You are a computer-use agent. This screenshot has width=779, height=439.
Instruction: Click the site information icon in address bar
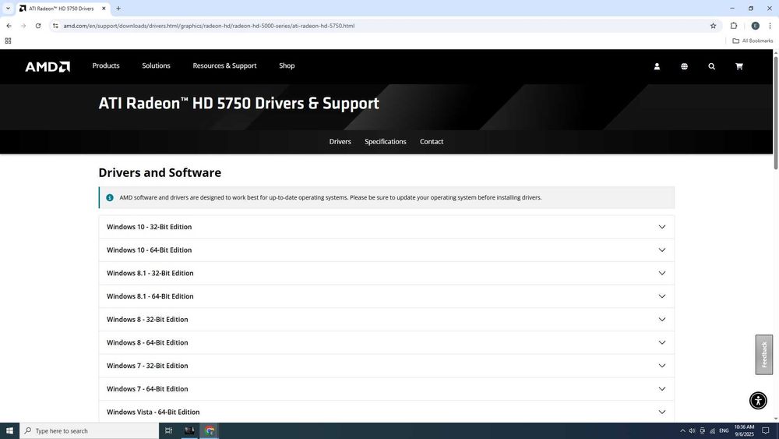tap(55, 26)
